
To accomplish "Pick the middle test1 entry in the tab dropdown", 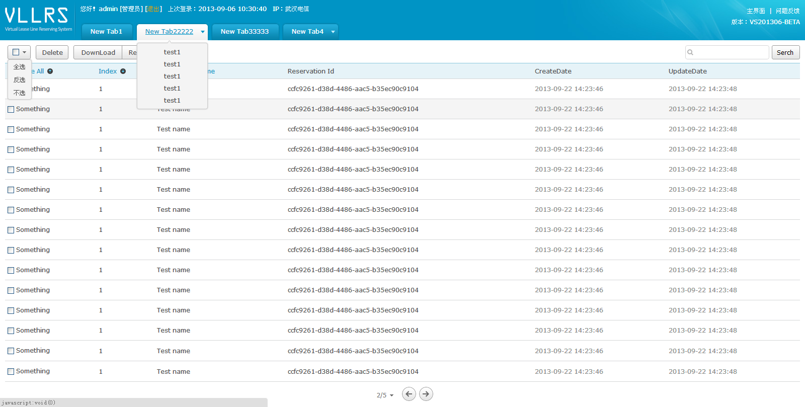I will [x=172, y=76].
